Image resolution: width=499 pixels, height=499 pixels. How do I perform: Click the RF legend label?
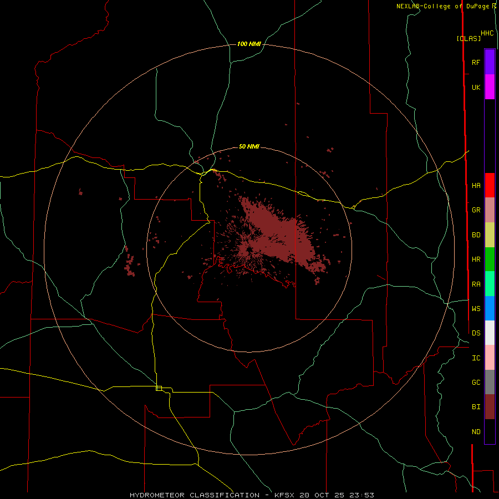[476, 62]
